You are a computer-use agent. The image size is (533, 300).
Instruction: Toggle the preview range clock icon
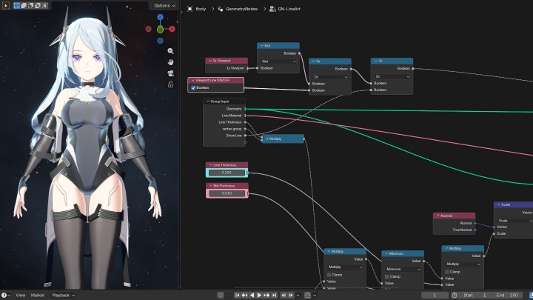[x=455, y=296]
